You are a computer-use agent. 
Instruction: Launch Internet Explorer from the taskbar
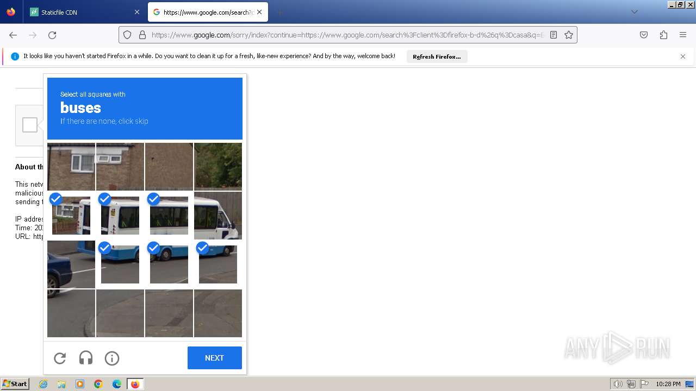(43, 384)
